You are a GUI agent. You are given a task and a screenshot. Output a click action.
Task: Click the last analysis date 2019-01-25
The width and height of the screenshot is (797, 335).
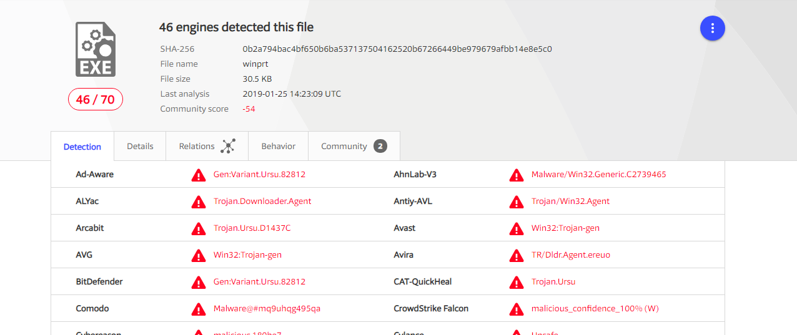click(292, 94)
